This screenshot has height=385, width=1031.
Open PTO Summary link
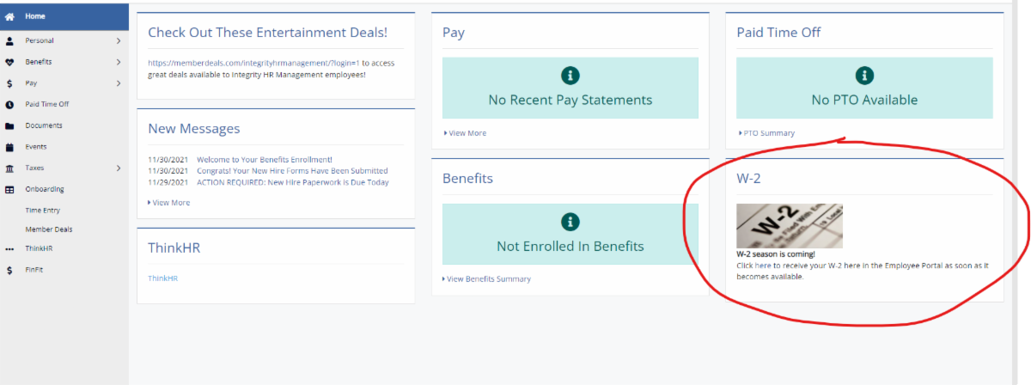[768, 133]
